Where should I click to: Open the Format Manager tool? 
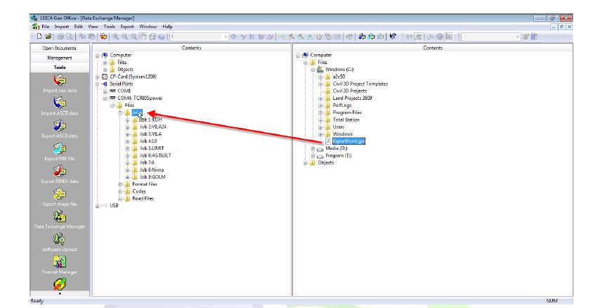click(x=60, y=262)
